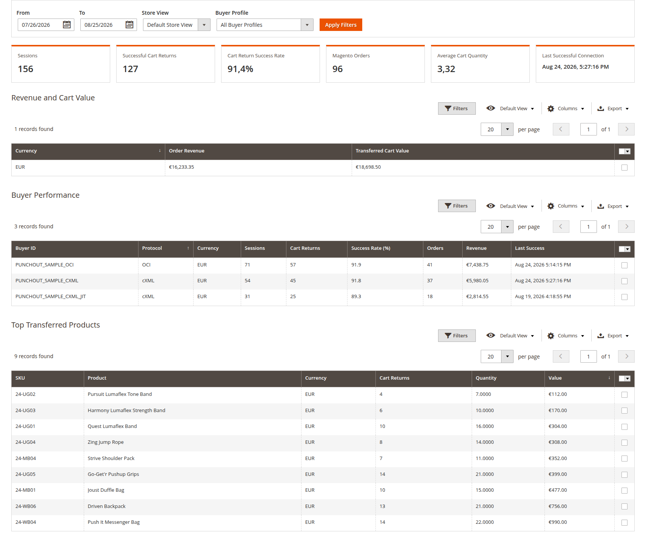This screenshot has width=646, height=554.
Task: Click the page number field in Buyer Performance
Action: [588, 227]
